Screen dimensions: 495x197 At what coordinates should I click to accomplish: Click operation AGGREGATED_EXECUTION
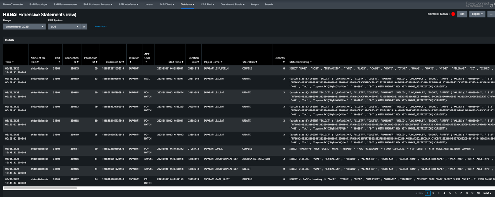(x=256, y=159)
